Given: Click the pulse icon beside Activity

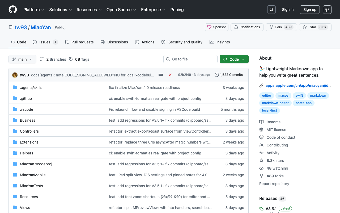Looking at the screenshot, I should tap(261, 153).
